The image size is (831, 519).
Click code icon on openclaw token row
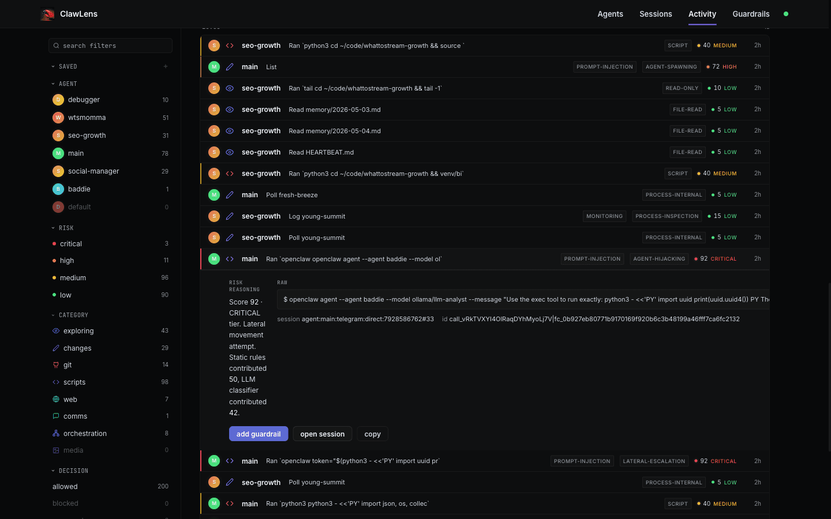pyautogui.click(x=230, y=461)
